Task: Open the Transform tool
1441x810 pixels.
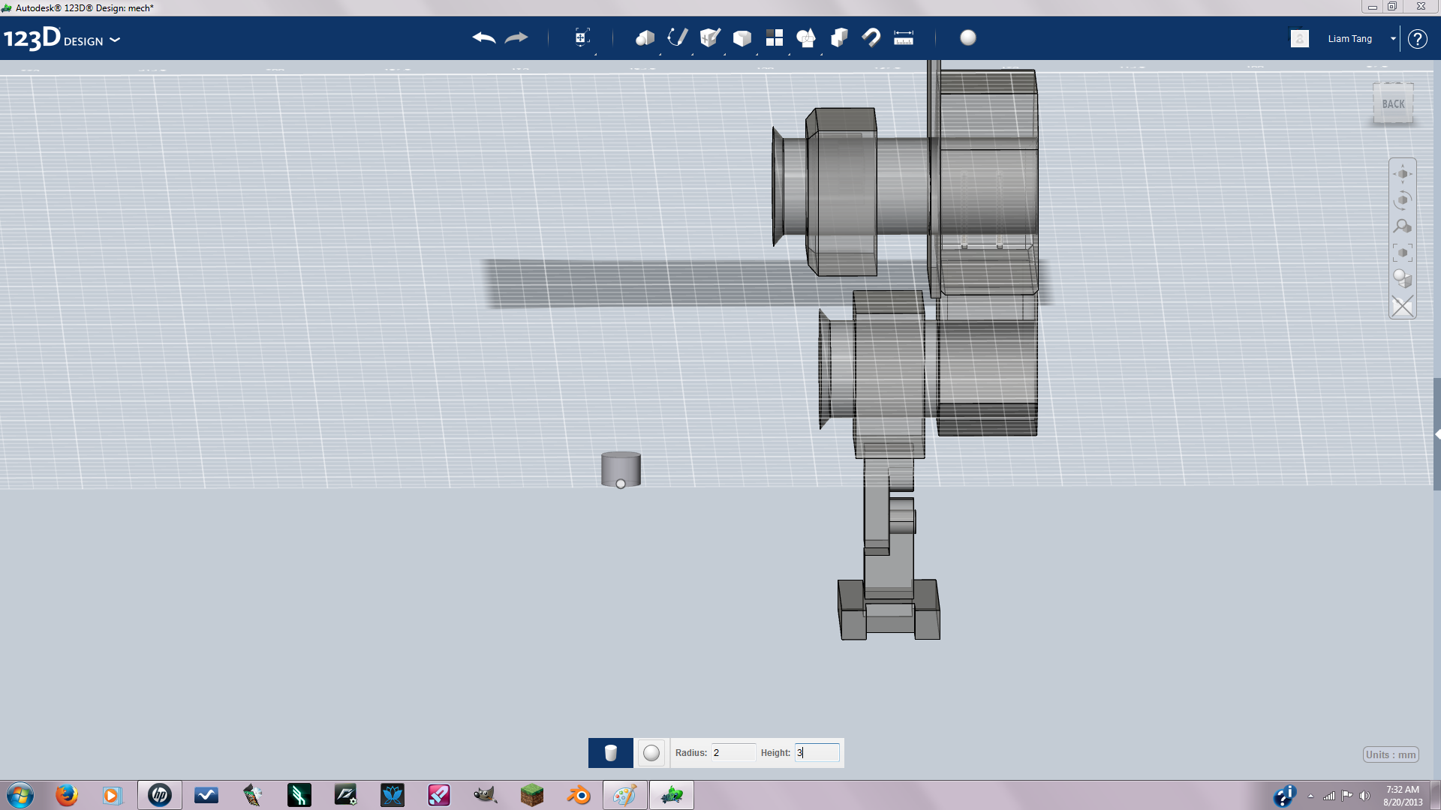Action: pyautogui.click(x=582, y=37)
